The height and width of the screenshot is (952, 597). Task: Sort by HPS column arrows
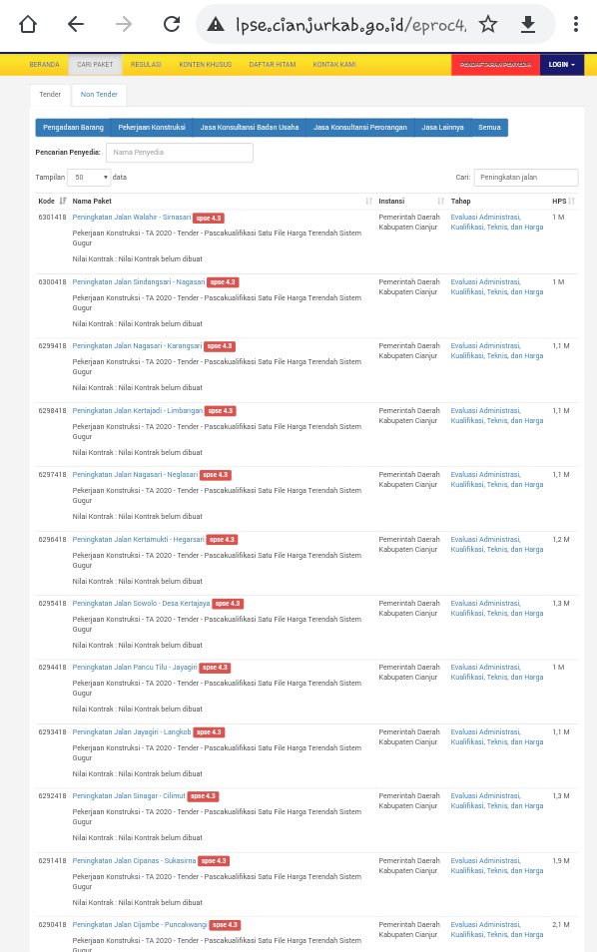[571, 201]
